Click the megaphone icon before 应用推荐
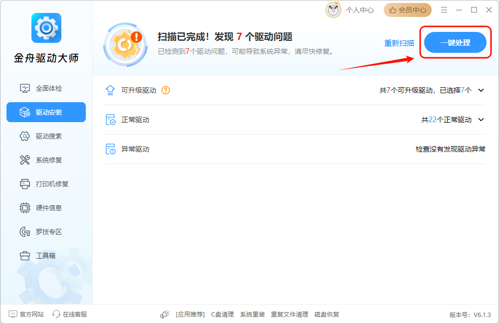The image size is (499, 324). click(x=165, y=315)
